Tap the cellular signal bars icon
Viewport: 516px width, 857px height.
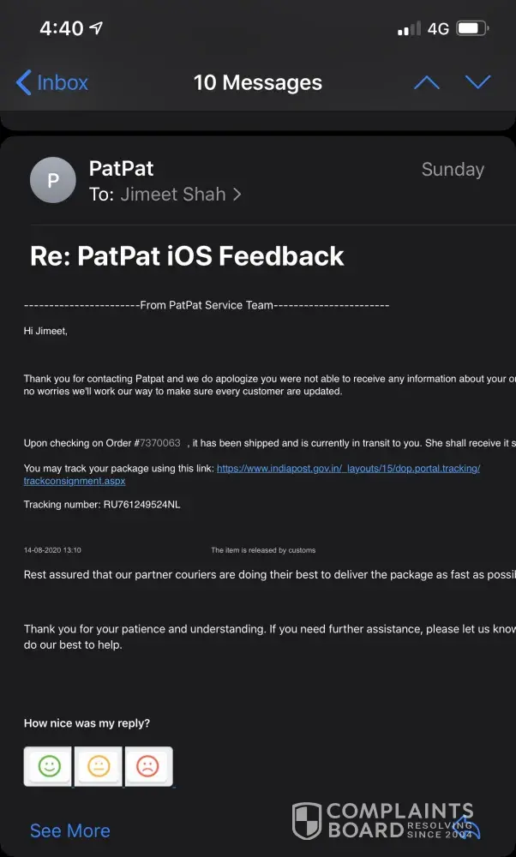tap(409, 28)
